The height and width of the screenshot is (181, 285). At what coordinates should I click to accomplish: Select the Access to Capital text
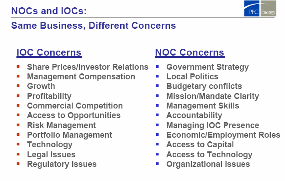pos(200,145)
